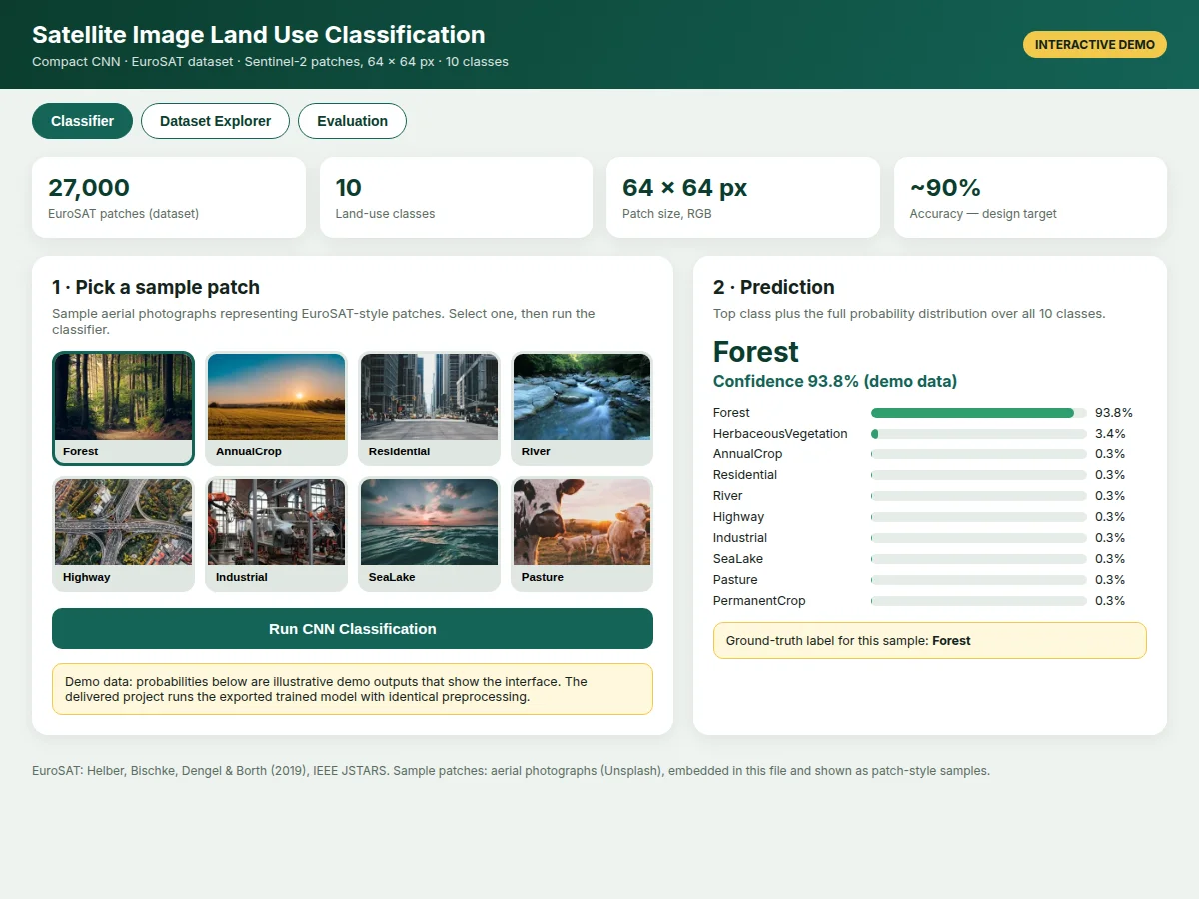Image resolution: width=1199 pixels, height=899 pixels.
Task: Click the 'Satellite Image Land Use Classification' title
Action: click(x=259, y=35)
